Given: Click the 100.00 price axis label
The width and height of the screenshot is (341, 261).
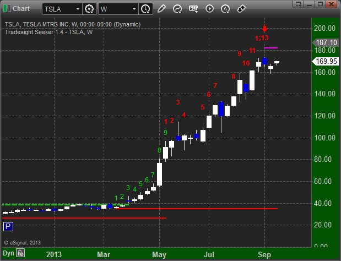Looking at the screenshot, I should click(324, 138).
